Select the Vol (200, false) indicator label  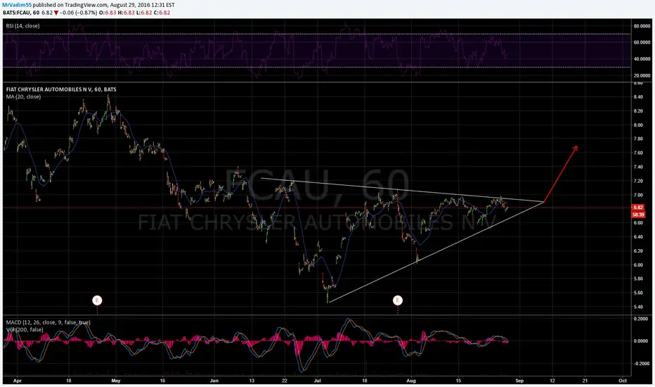pos(25,330)
